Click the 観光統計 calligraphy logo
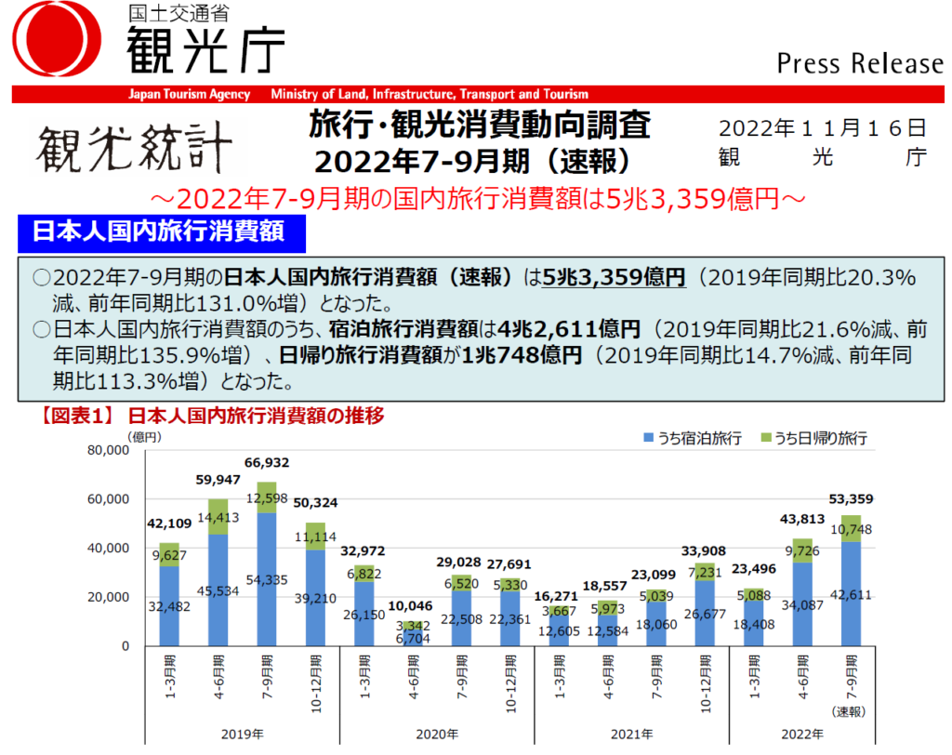Image resolution: width=952 pixels, height=755 pixels. [x=136, y=147]
